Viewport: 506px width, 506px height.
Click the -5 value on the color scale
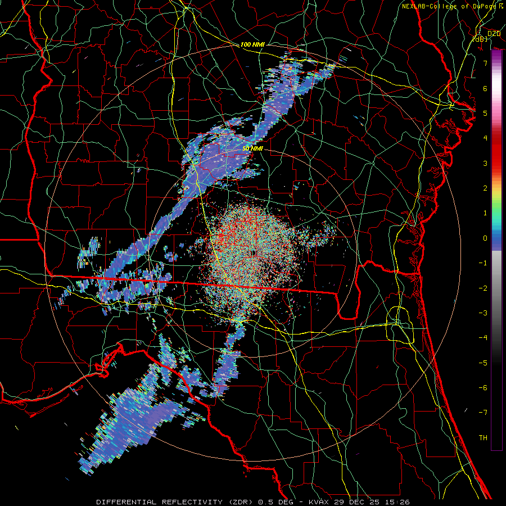483,363
